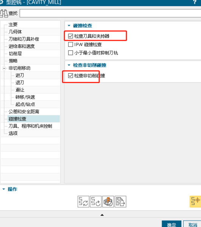Collapse the 非切削移动 tree node

click(x=4, y=68)
